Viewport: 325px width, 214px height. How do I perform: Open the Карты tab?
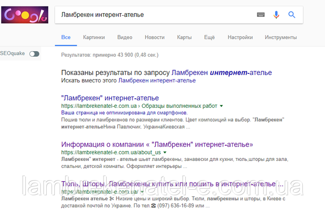click(x=184, y=37)
